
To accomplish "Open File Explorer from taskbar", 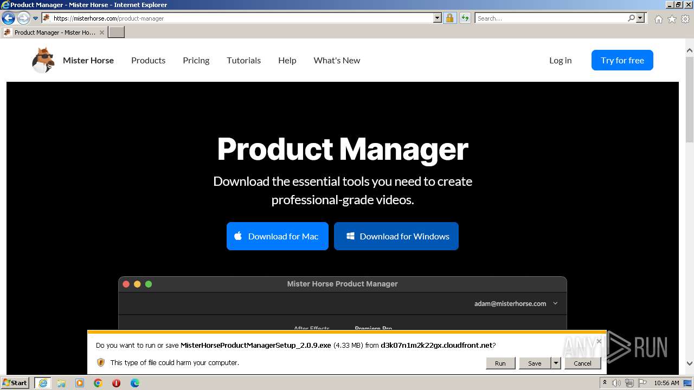I will (x=61, y=383).
